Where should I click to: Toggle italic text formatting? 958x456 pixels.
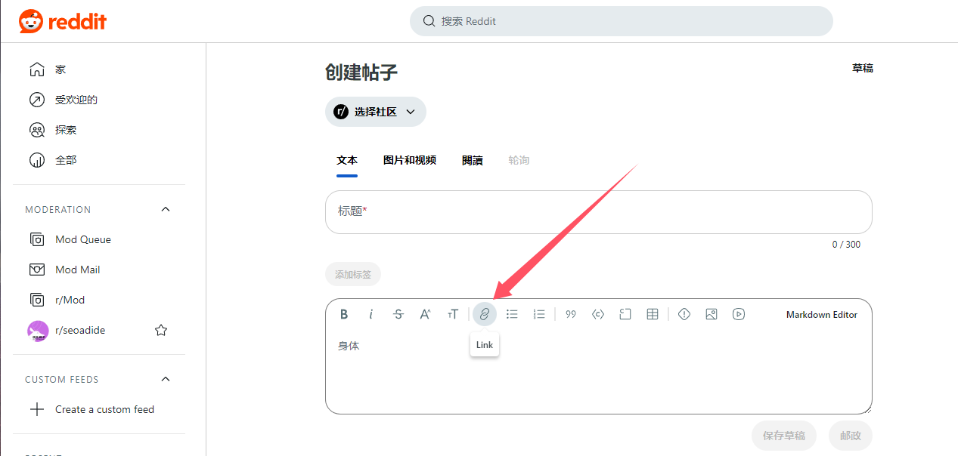[371, 314]
